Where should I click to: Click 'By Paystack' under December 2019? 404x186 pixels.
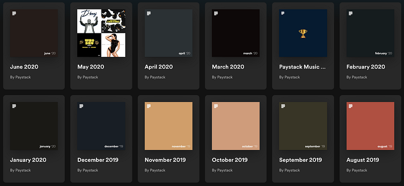tap(87, 170)
